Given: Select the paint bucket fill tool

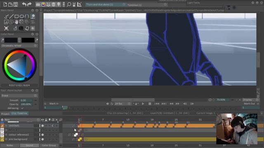Looking at the screenshot, I should (x=33, y=16).
